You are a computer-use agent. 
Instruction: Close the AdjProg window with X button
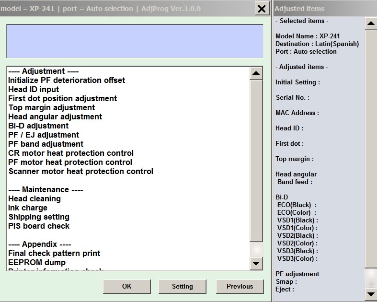[x=262, y=9]
